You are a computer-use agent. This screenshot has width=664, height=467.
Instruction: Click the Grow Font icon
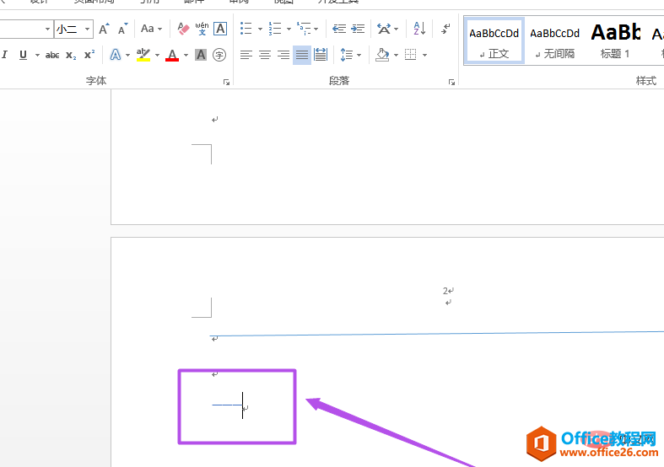point(104,29)
